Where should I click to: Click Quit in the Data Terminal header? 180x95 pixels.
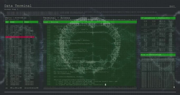[172, 6]
